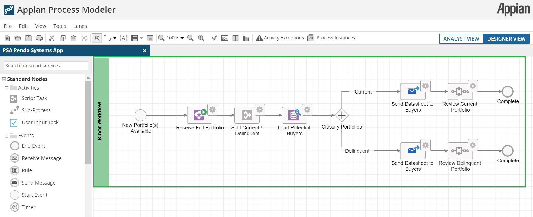Collapse the Activities folder
Screen dimensions: 533x217
click(6, 88)
